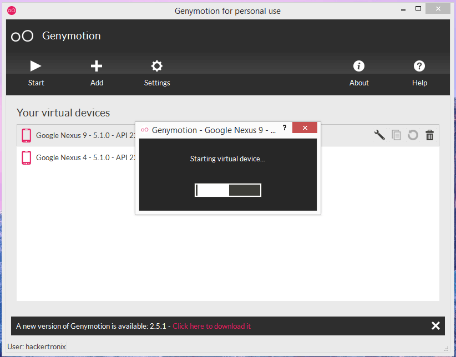Click the dialog's question mark help button
This screenshot has width=456, height=357.
(x=285, y=127)
